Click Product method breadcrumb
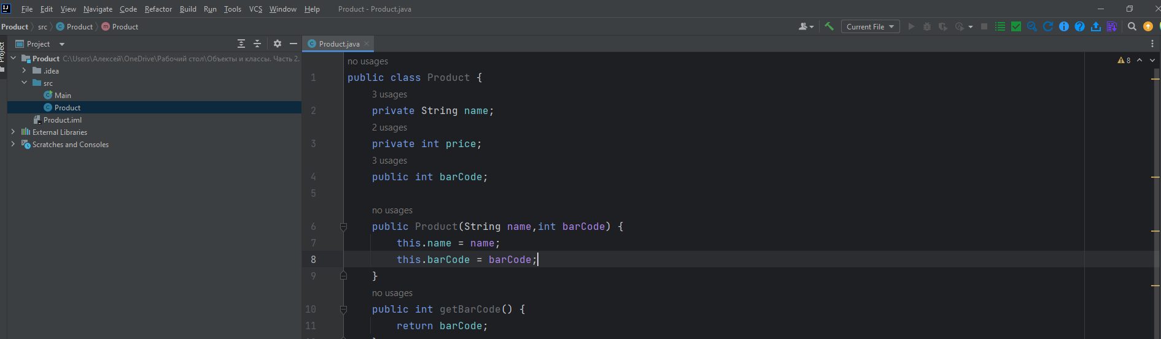Viewport: 1161px width, 339px height. pos(120,26)
